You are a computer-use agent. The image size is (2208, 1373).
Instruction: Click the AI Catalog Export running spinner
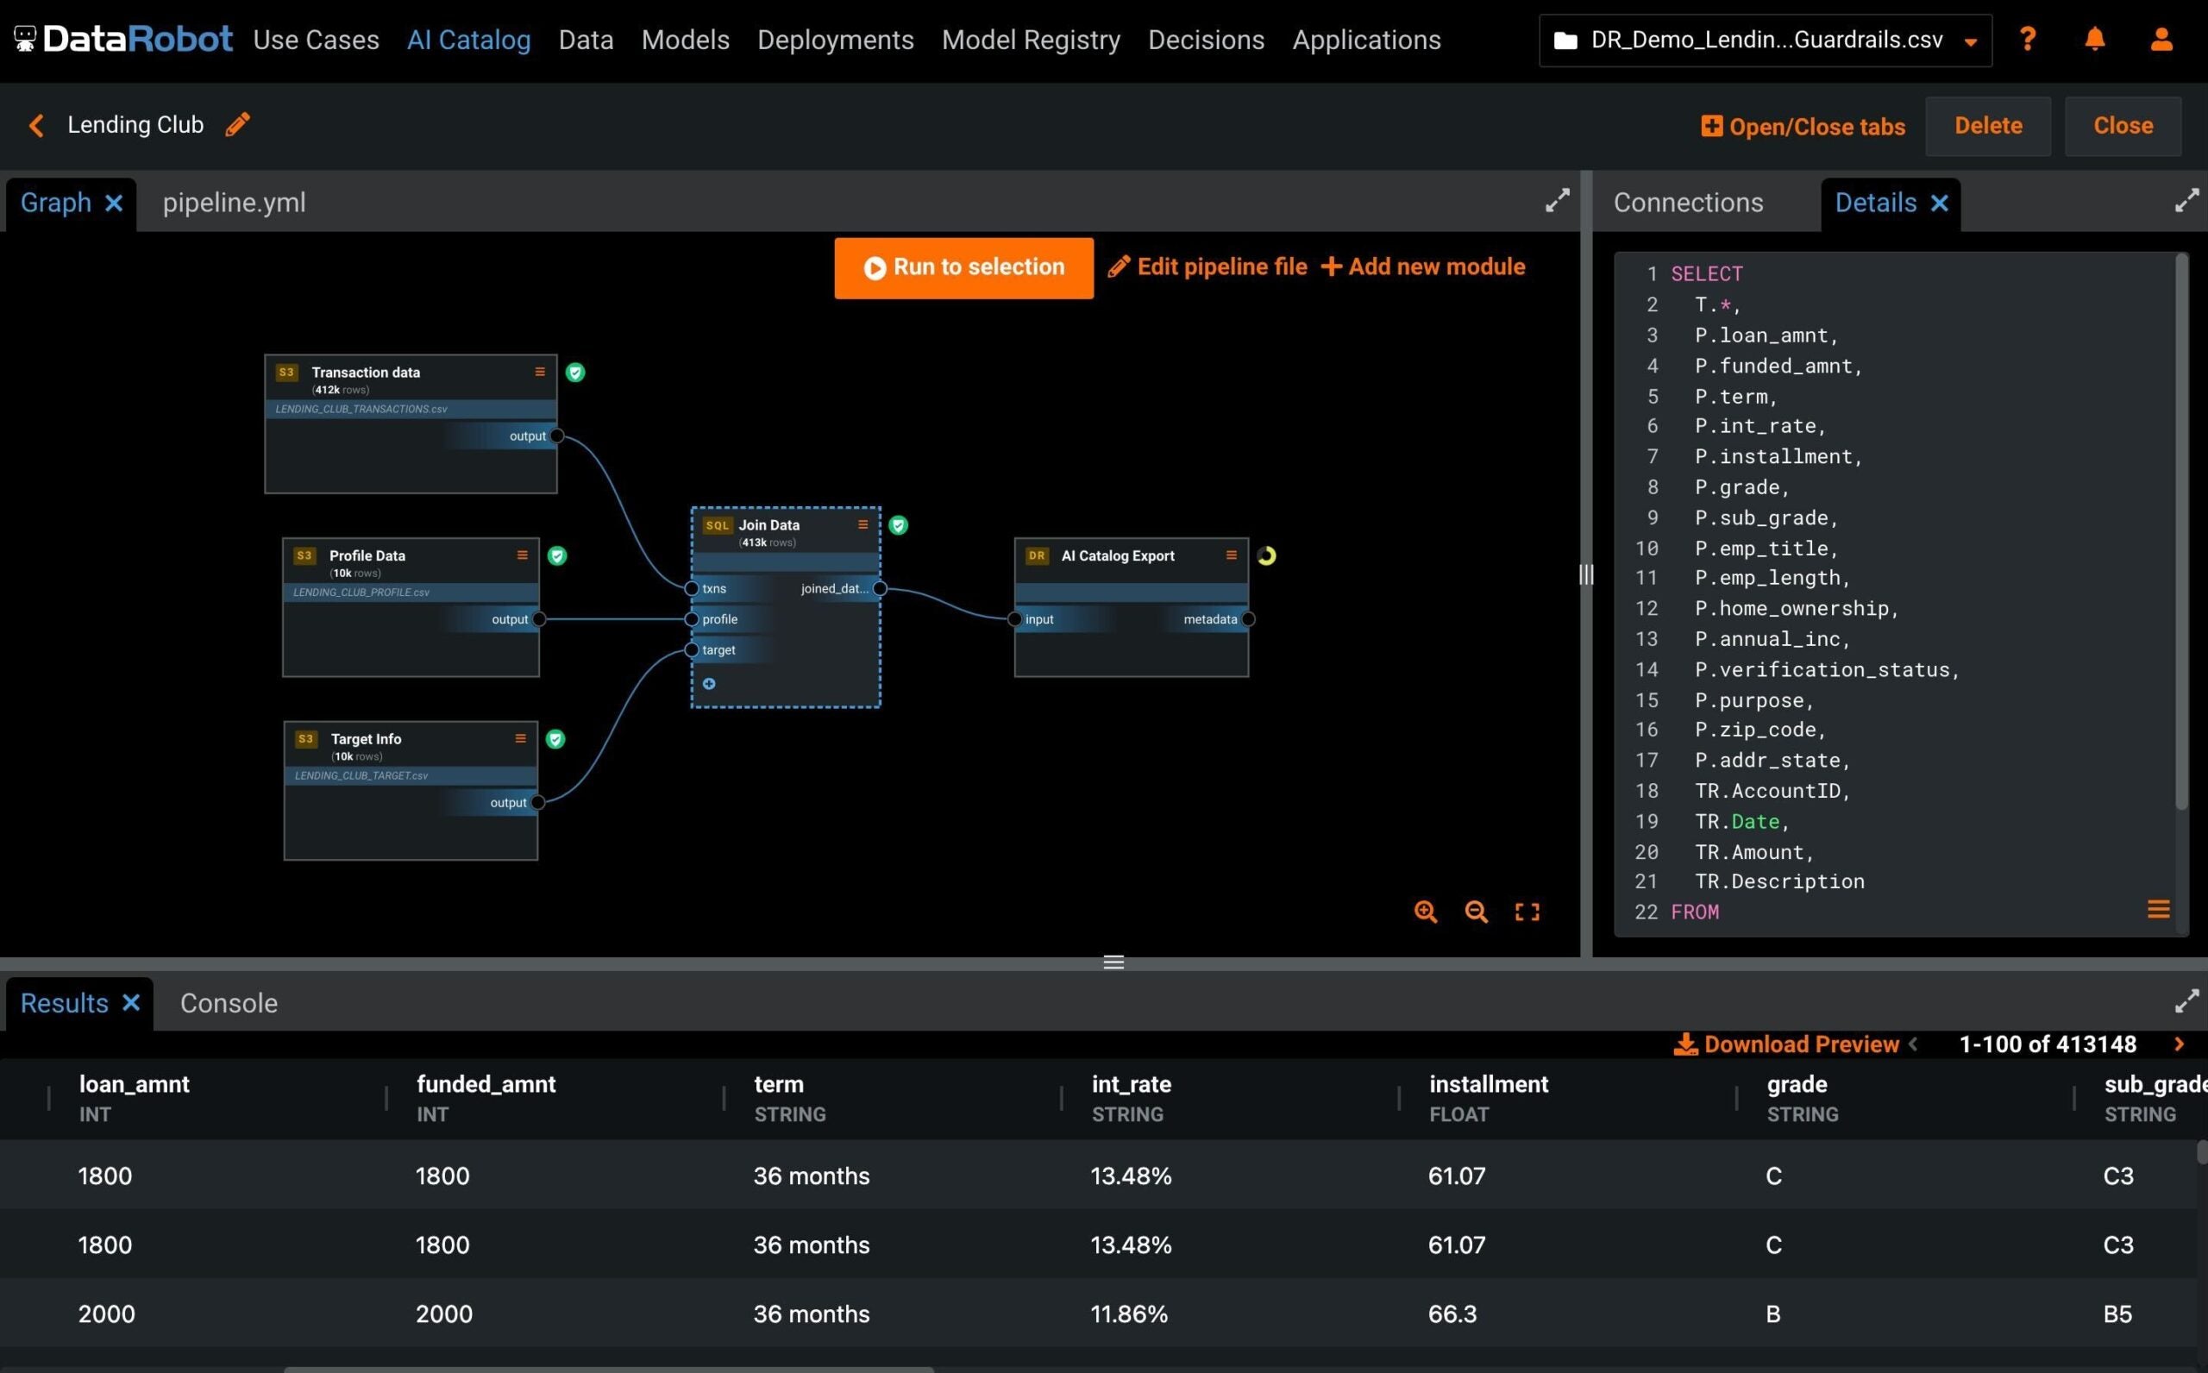pyautogui.click(x=1266, y=555)
